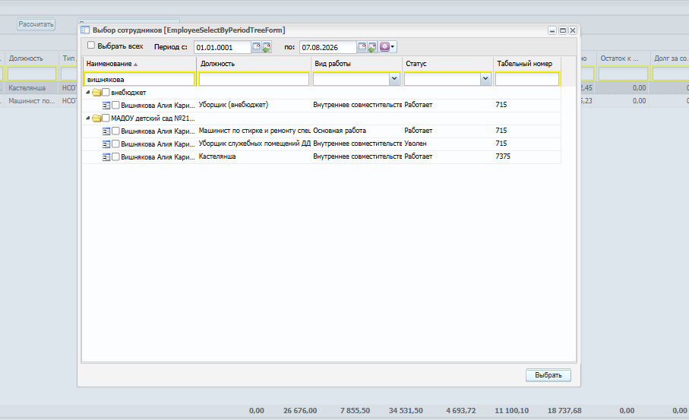Check the внебюджет group checkbox
The width and height of the screenshot is (689, 420).
[x=106, y=92]
